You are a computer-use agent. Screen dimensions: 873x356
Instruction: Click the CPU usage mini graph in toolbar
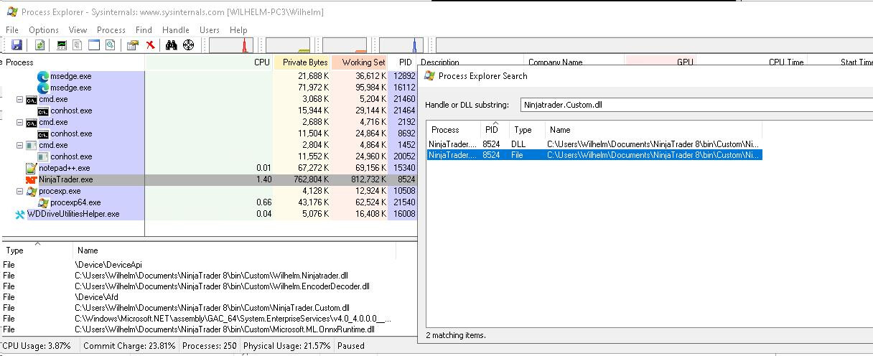[230, 45]
